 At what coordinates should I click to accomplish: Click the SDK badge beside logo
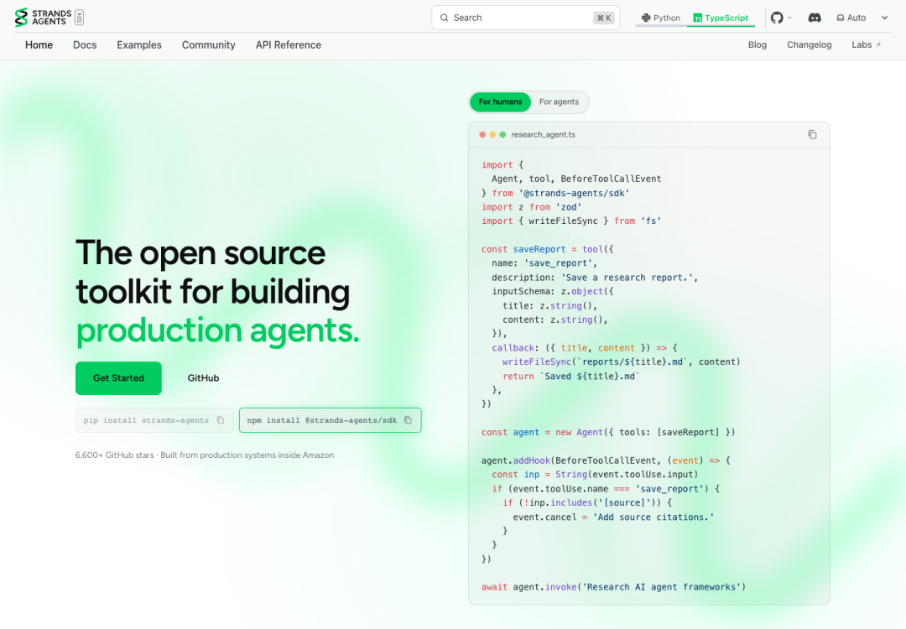tap(79, 18)
